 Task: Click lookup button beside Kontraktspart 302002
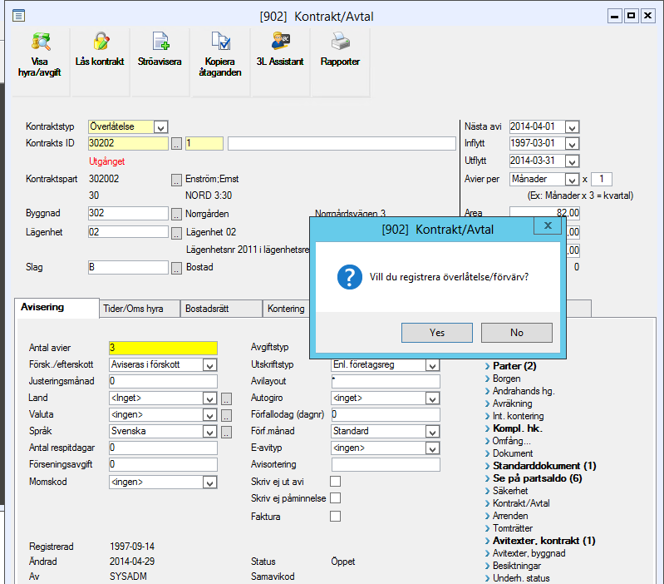point(176,181)
